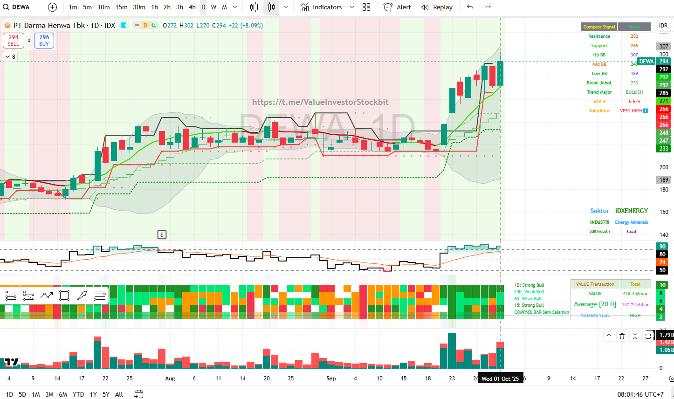
Task: Select the zigzag path drawing tool
Action: click(x=47, y=295)
